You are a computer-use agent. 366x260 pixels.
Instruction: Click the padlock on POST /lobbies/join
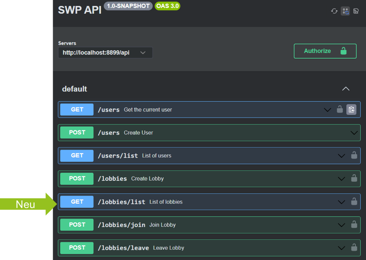[354, 225]
